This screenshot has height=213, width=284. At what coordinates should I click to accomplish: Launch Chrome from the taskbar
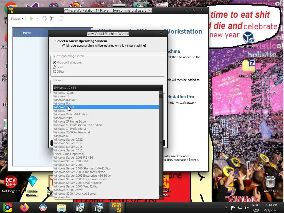(7, 207)
